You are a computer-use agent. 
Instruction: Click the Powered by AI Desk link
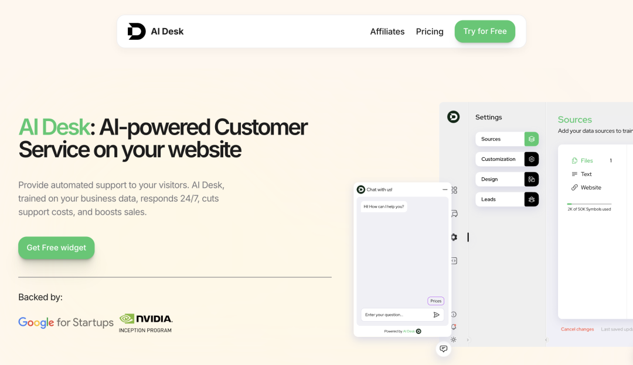click(x=403, y=331)
